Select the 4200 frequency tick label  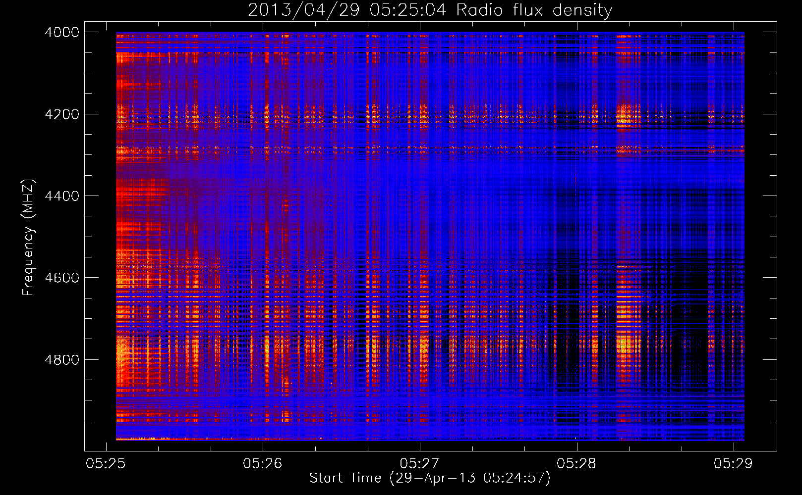[62, 114]
